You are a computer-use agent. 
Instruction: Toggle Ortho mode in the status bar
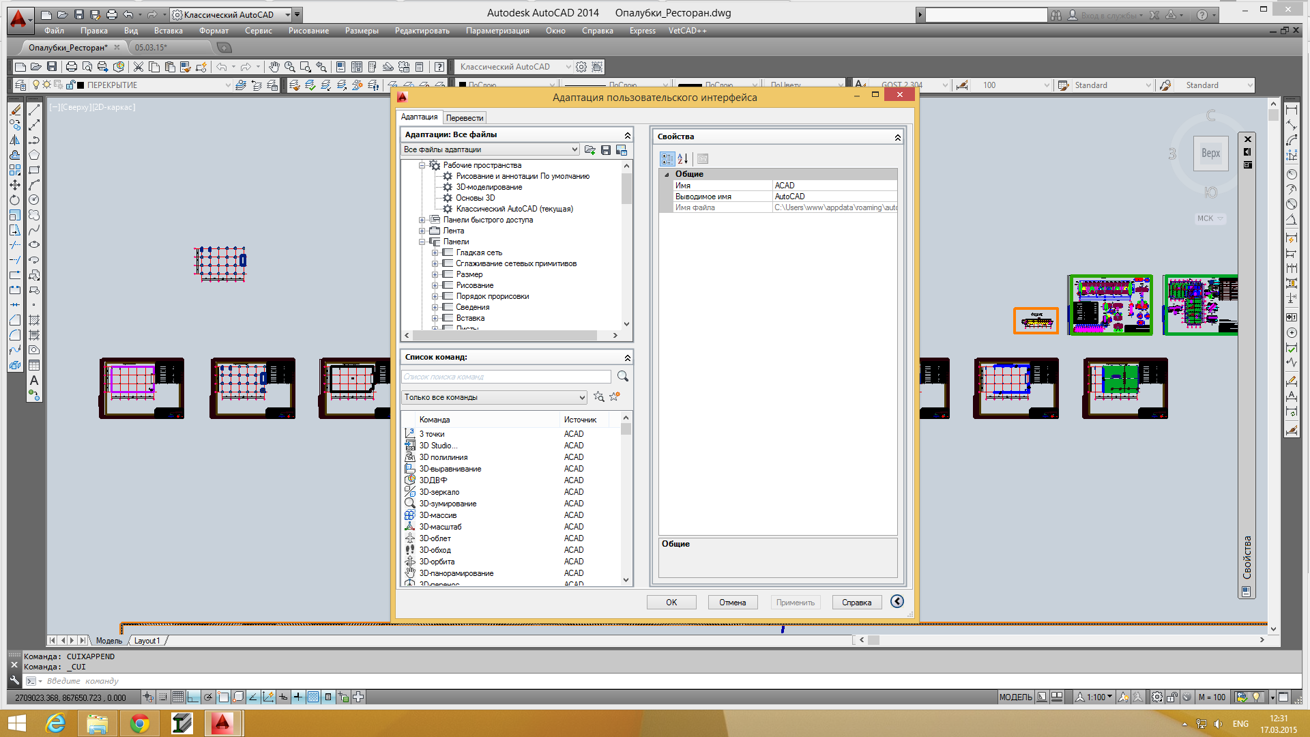click(193, 697)
